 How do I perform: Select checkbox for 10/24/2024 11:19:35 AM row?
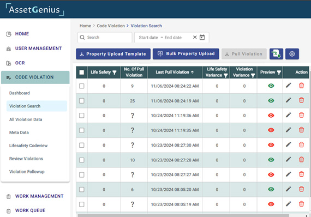[x=82, y=130]
